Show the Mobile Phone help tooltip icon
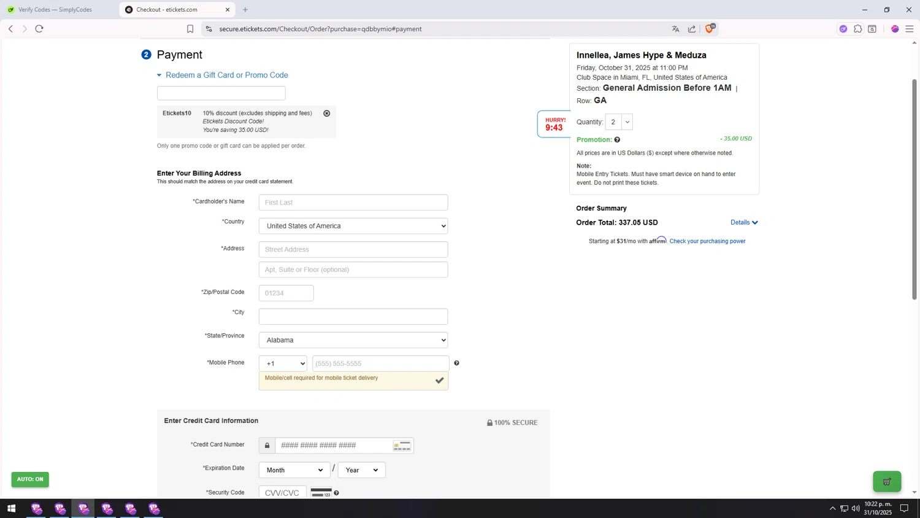 [456, 363]
